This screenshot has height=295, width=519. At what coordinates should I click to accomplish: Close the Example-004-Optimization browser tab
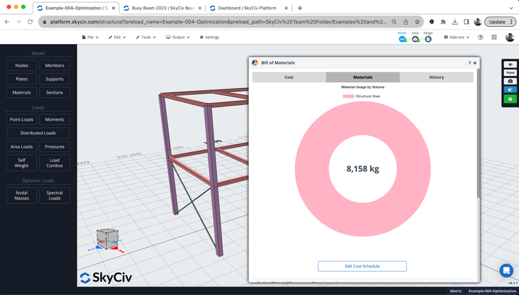(x=114, y=8)
